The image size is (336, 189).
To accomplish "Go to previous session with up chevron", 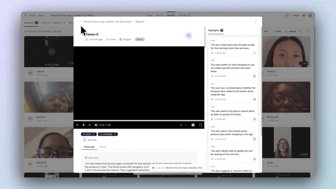I will point(78,22).
